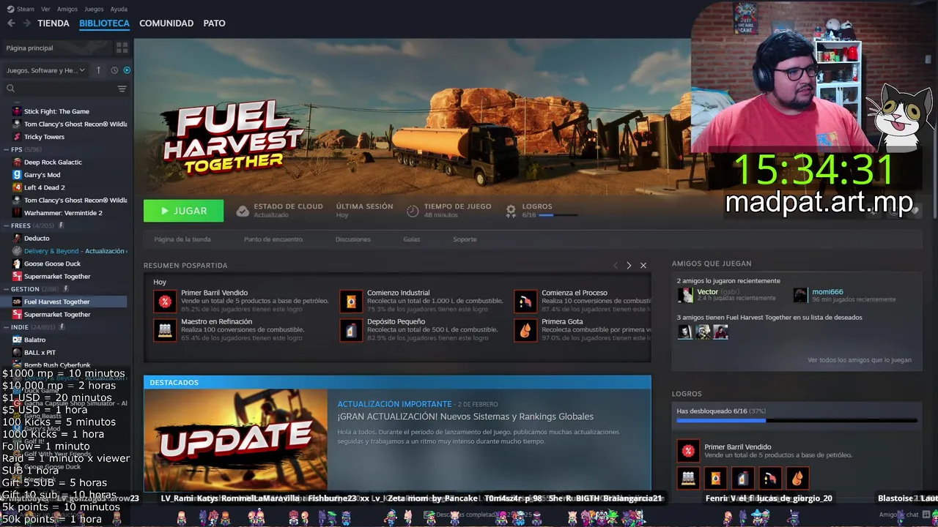
Task: Open Guías link
Action: click(x=411, y=239)
